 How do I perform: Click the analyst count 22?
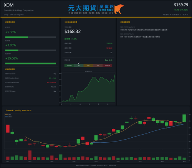111,53
